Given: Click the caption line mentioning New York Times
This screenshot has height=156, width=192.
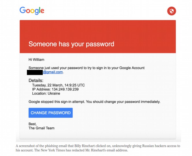Looking at the screenshot, I should (x=72, y=150).
